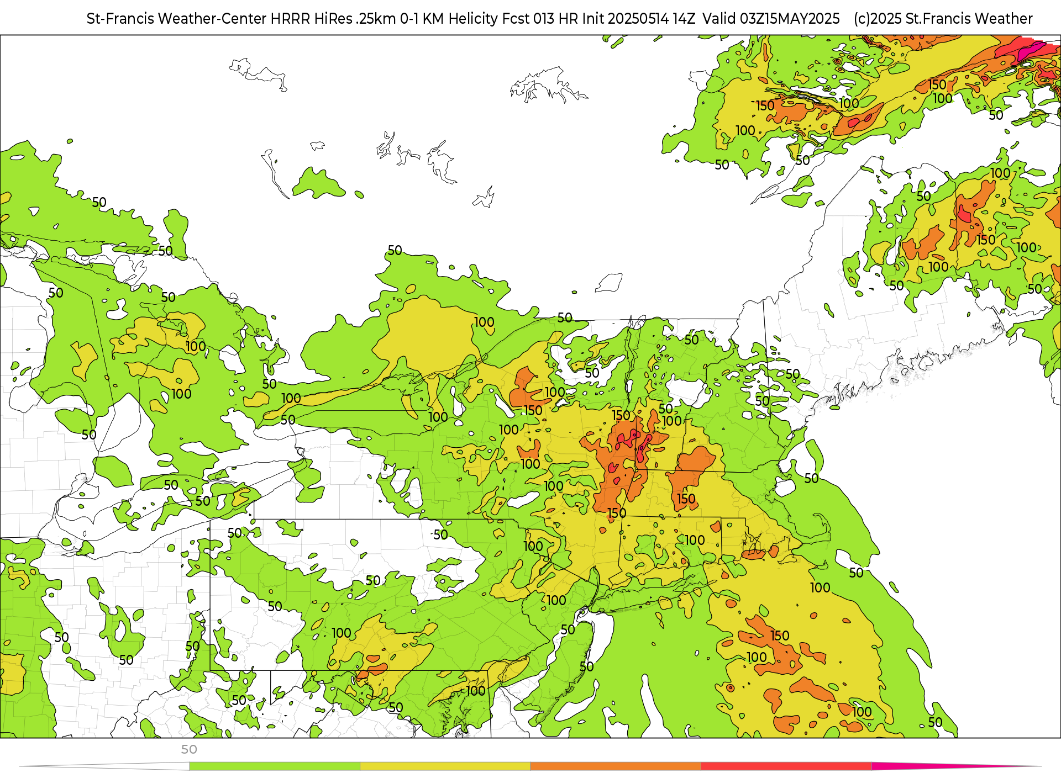
Task: Click the orange segment of the color bar
Action: pos(616,766)
